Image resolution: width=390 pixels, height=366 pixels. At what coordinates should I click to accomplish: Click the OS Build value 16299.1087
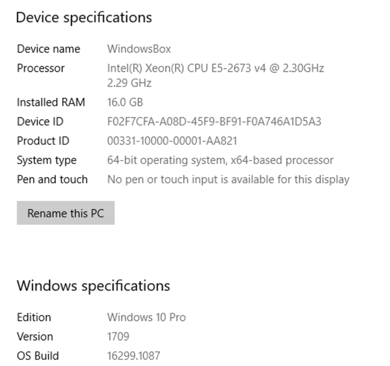[133, 356]
